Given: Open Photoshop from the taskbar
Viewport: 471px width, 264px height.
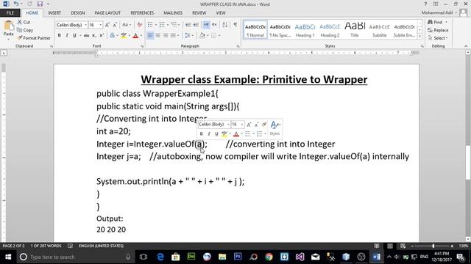Looking at the screenshot, I should [238, 257].
